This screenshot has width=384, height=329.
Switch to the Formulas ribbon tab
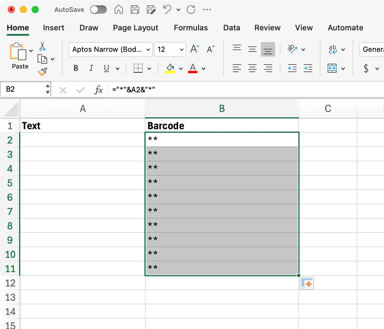point(191,28)
